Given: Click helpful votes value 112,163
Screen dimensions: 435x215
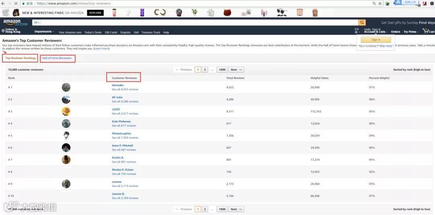Looking at the screenshot, I should pos(316,111).
